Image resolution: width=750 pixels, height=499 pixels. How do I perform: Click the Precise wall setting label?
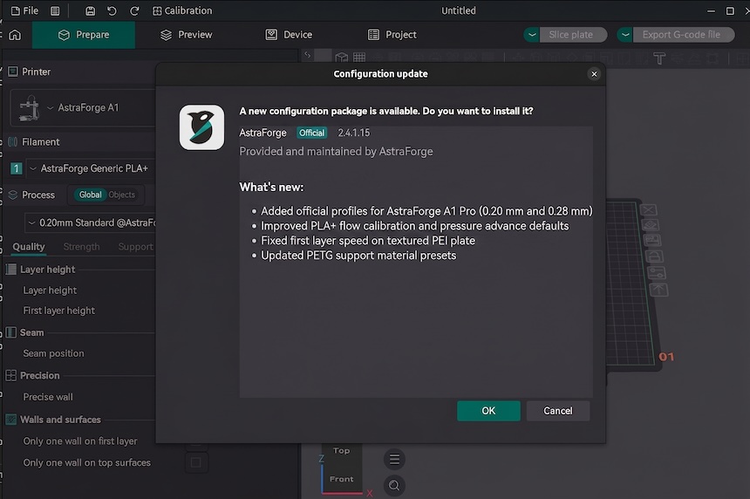[48, 397]
